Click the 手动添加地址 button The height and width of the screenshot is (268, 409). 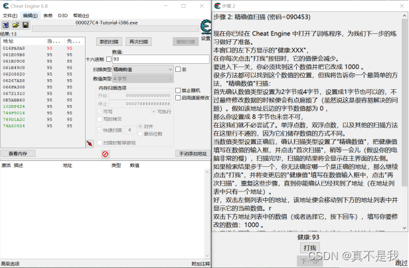193,154
